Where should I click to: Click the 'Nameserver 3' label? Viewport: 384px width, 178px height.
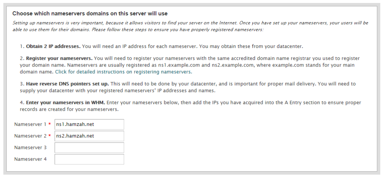pos(30,148)
